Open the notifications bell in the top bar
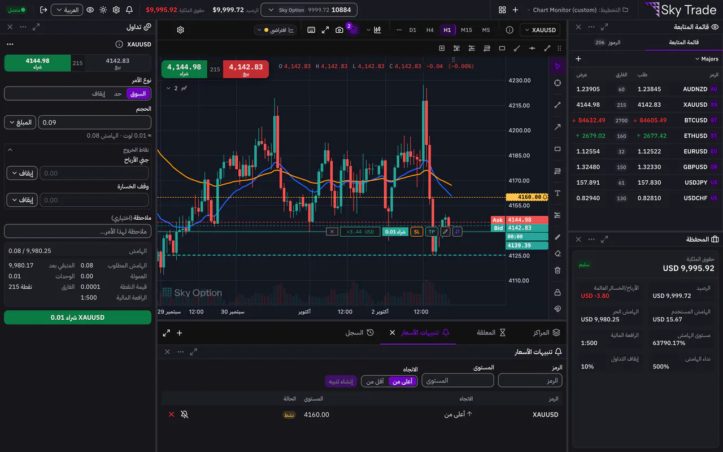 [129, 10]
